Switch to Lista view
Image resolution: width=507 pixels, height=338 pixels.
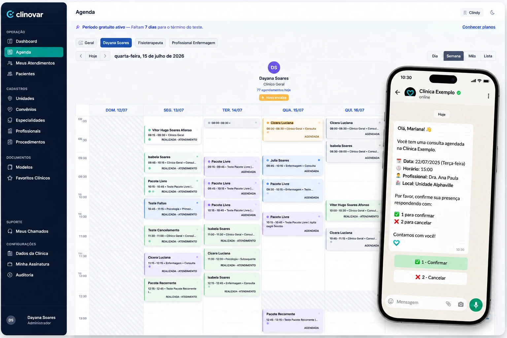pos(488,56)
